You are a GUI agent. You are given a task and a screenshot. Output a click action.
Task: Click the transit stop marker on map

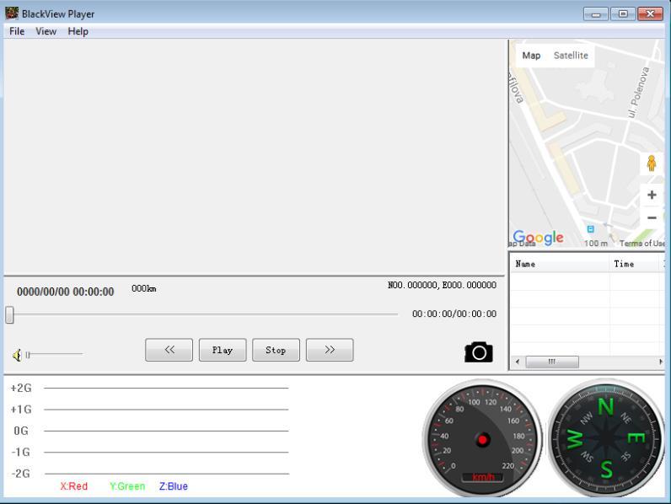[x=591, y=229]
